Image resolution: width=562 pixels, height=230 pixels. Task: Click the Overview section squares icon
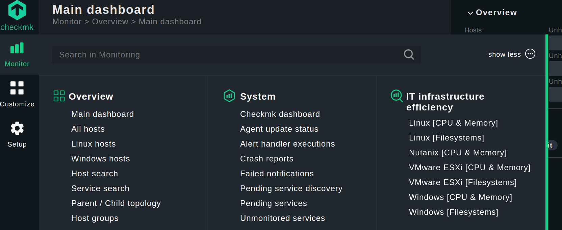click(x=59, y=96)
